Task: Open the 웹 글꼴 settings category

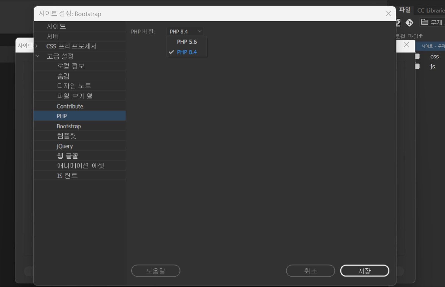Action: click(x=67, y=156)
